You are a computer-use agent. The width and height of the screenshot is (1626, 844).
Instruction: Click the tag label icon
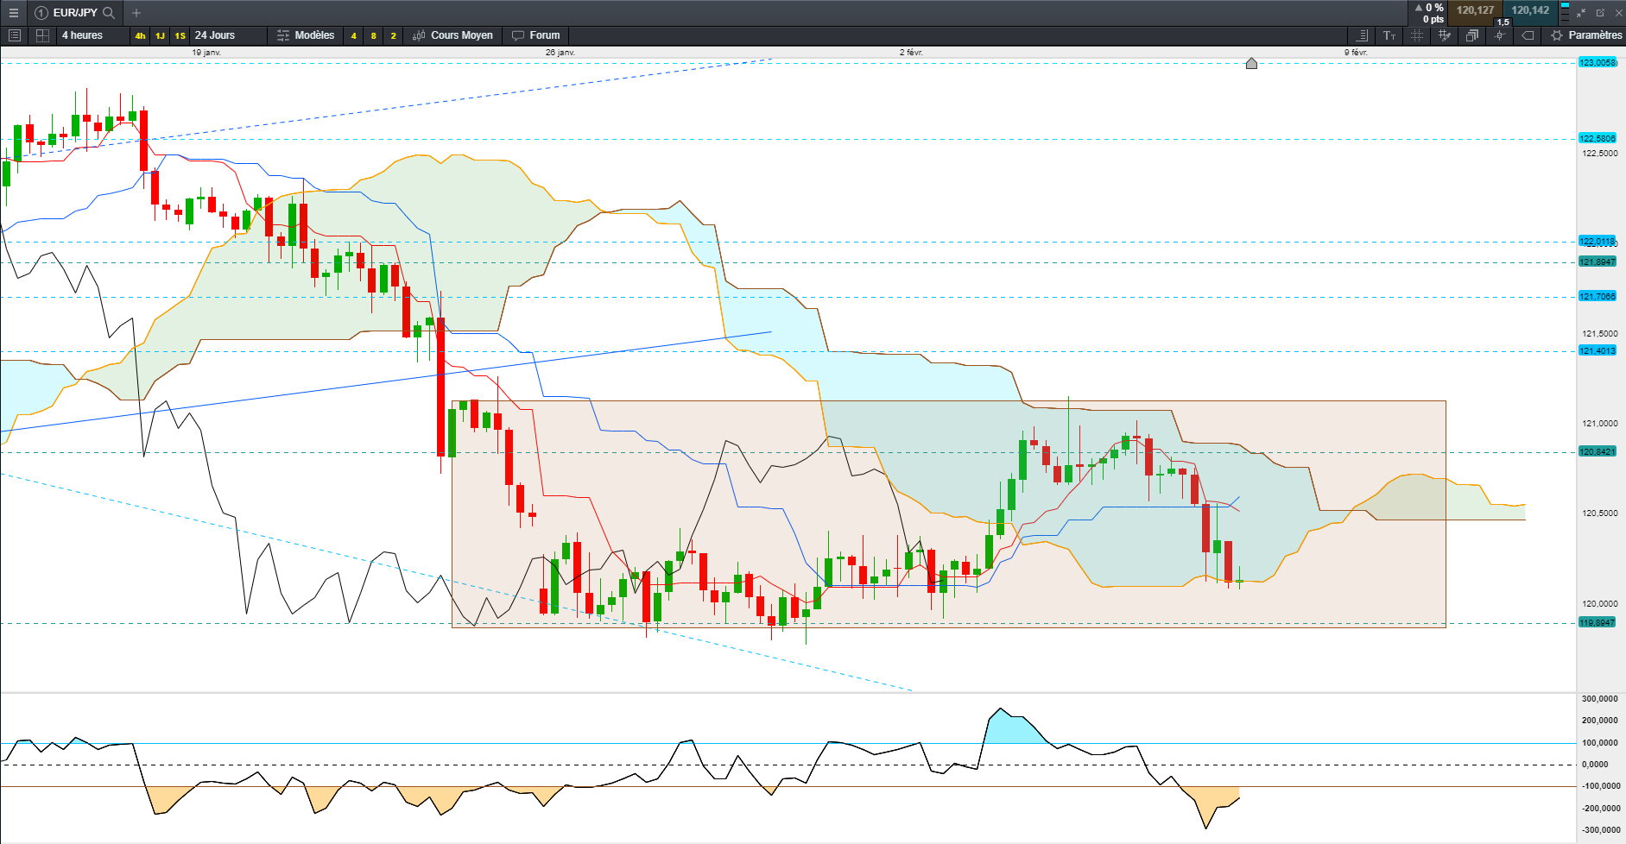point(1528,35)
